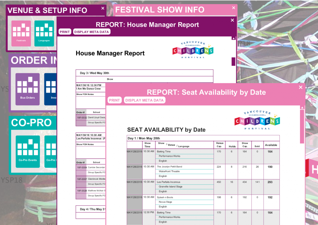Select the 'Glenbrook Middle' school entry

pyautogui.click(x=97, y=179)
